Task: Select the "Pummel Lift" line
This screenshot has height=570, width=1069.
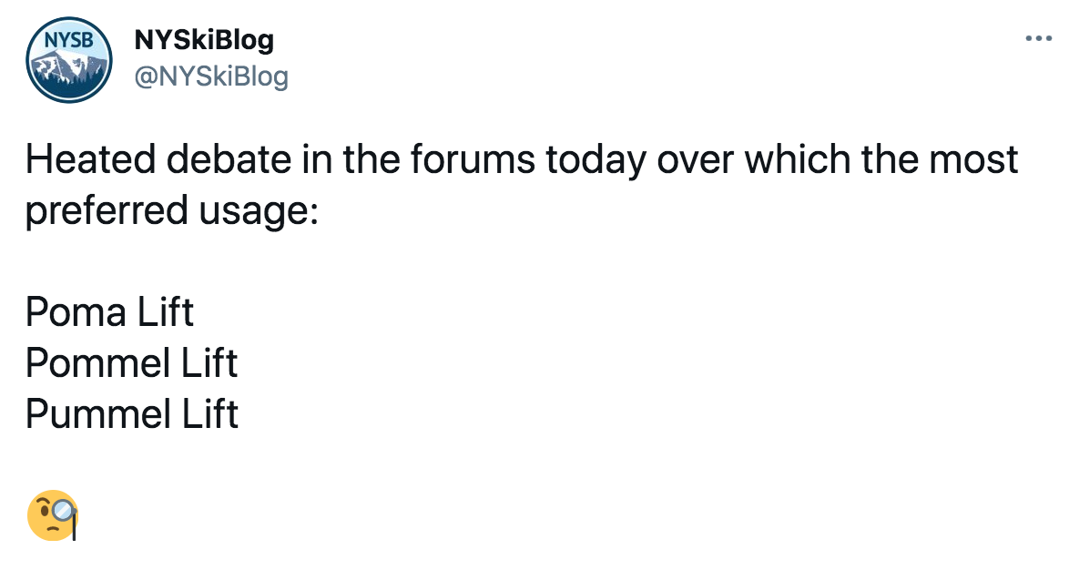Action: tap(131, 414)
